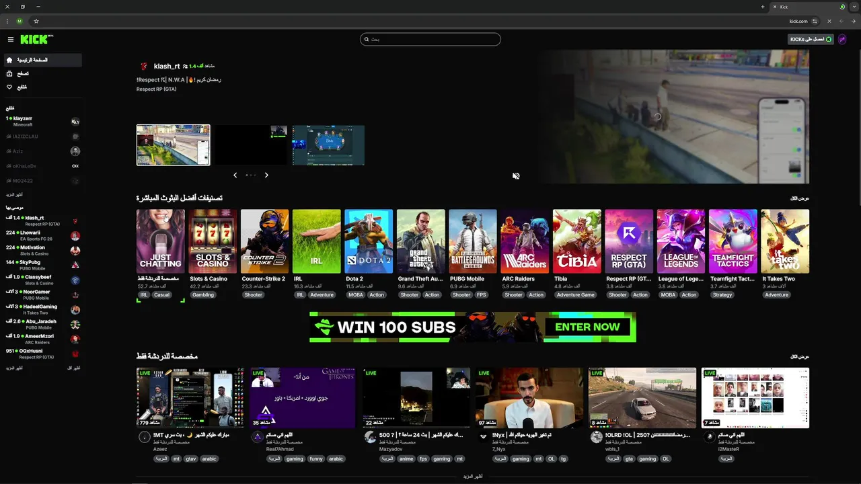Open the OGxHusni sidebar channel
Image resolution: width=861 pixels, height=484 pixels.
[x=42, y=354]
